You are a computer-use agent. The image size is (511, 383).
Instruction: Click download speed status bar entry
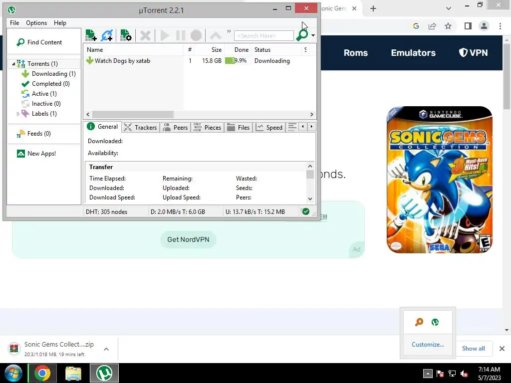(x=178, y=211)
